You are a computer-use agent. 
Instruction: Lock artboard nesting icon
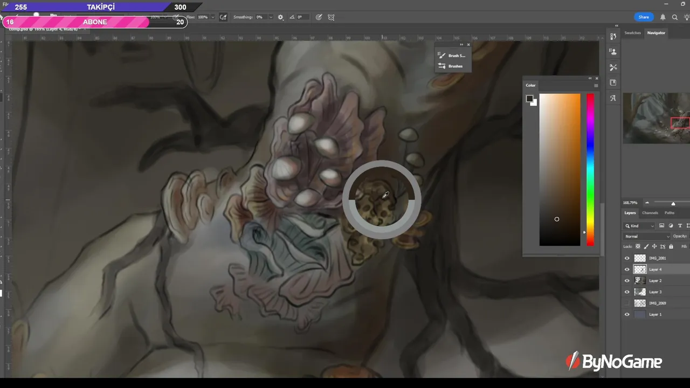click(x=662, y=246)
